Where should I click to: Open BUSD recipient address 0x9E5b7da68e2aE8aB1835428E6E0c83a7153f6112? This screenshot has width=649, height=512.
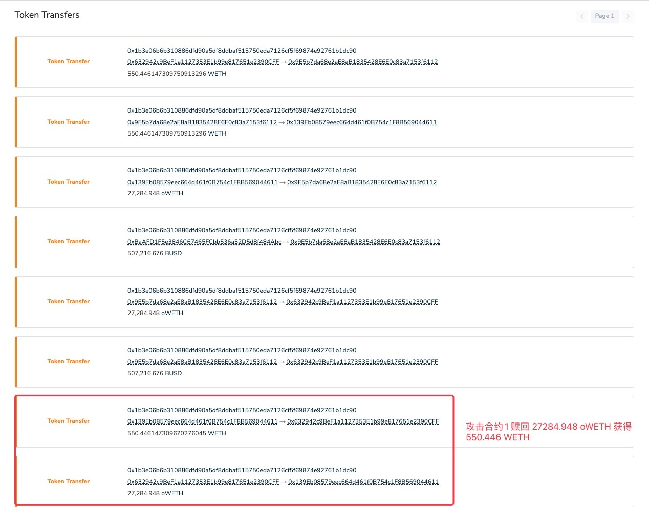point(365,242)
